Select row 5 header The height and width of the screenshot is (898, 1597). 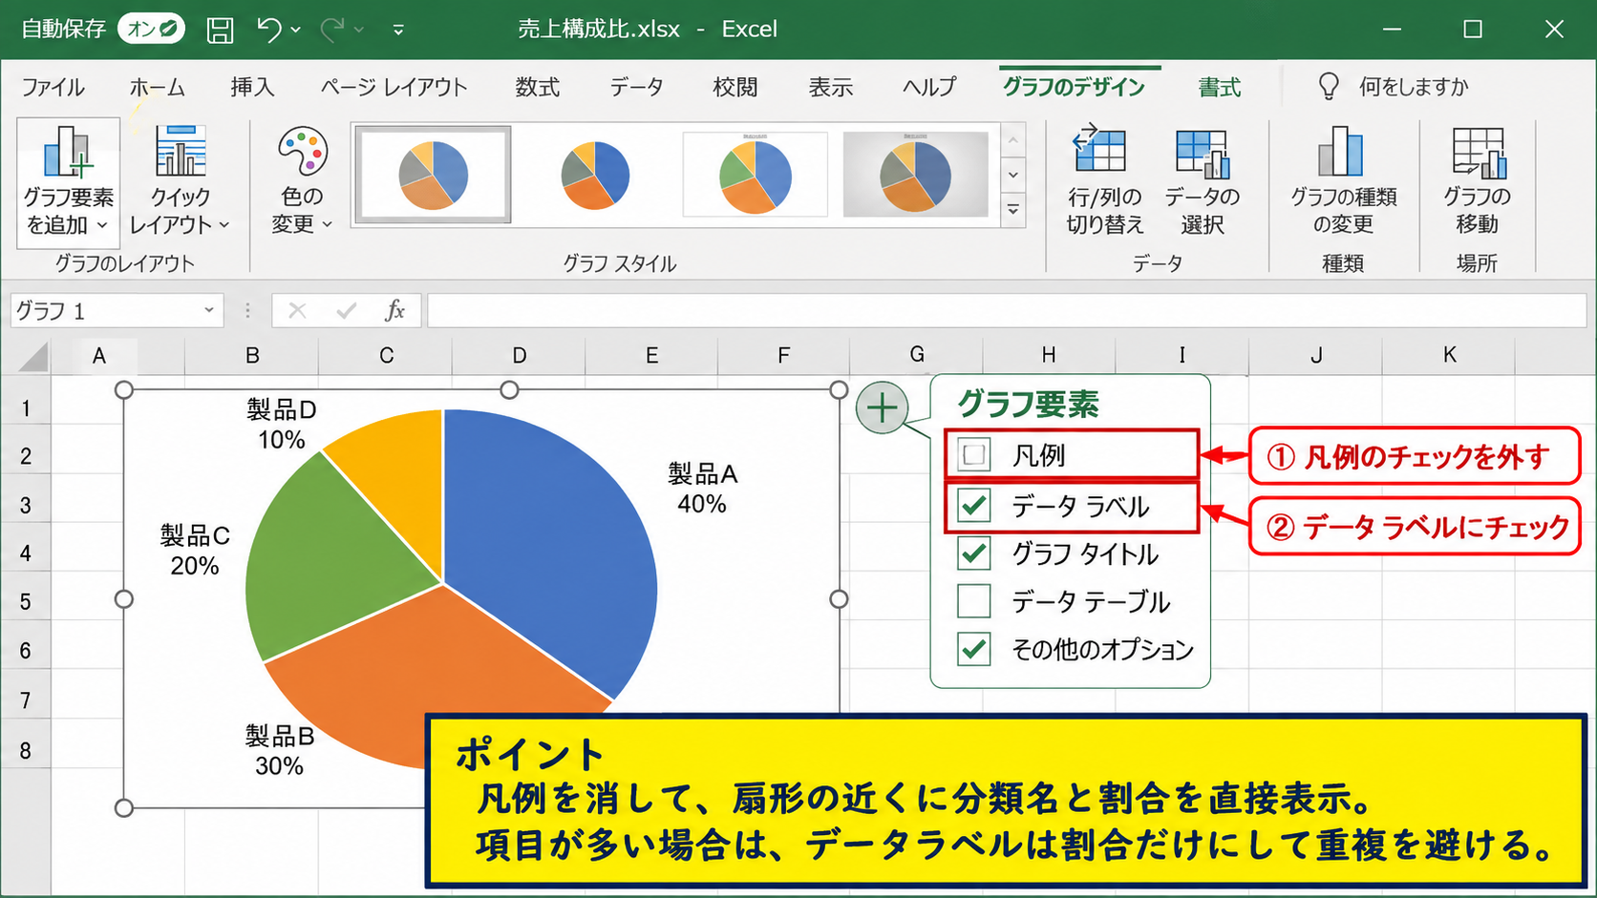click(26, 601)
